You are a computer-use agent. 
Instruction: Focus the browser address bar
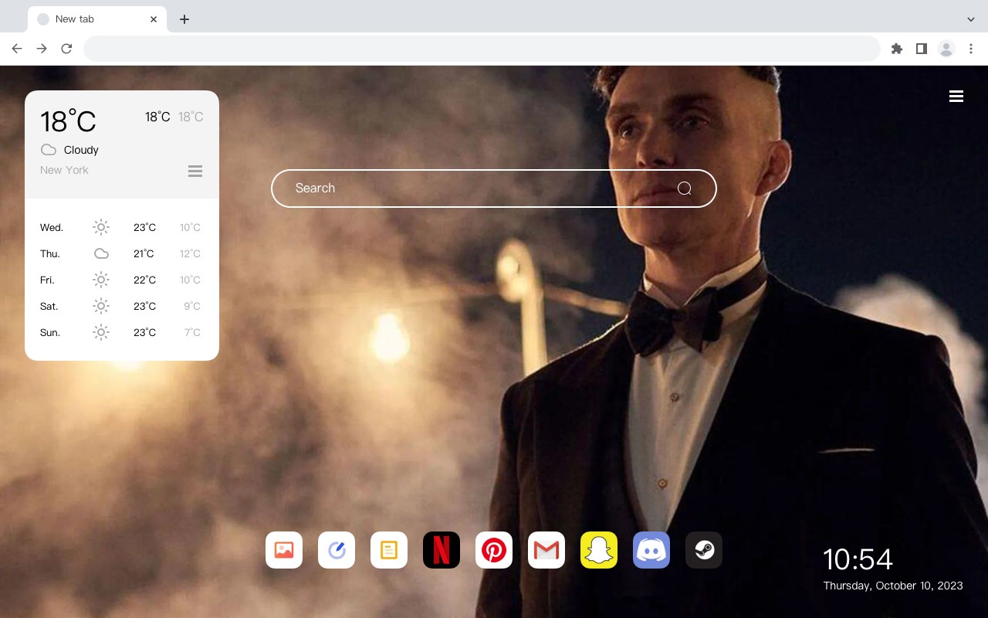click(482, 49)
